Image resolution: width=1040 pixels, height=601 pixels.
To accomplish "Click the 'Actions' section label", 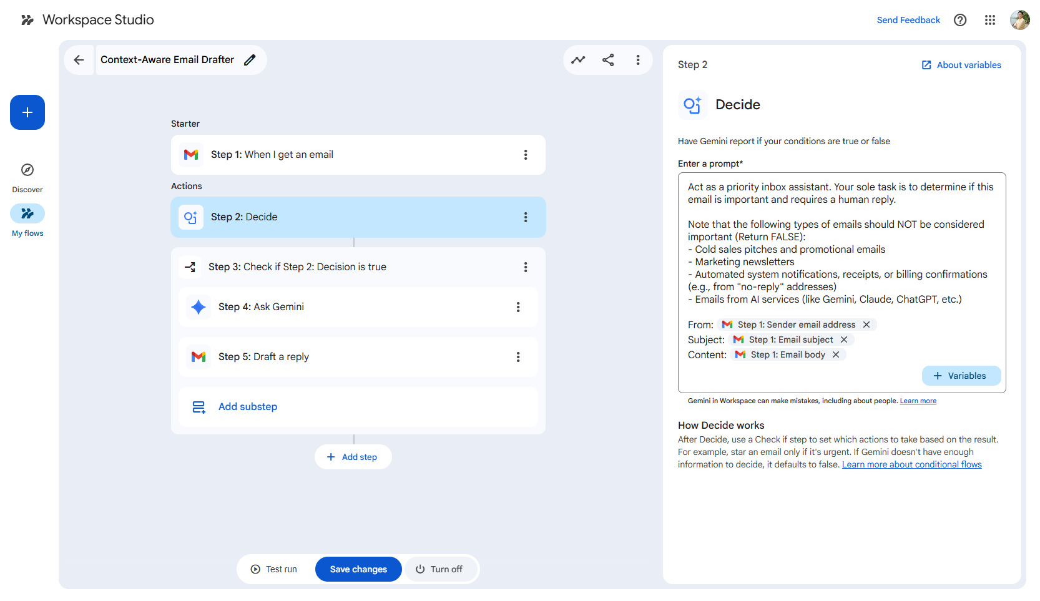I will [186, 186].
